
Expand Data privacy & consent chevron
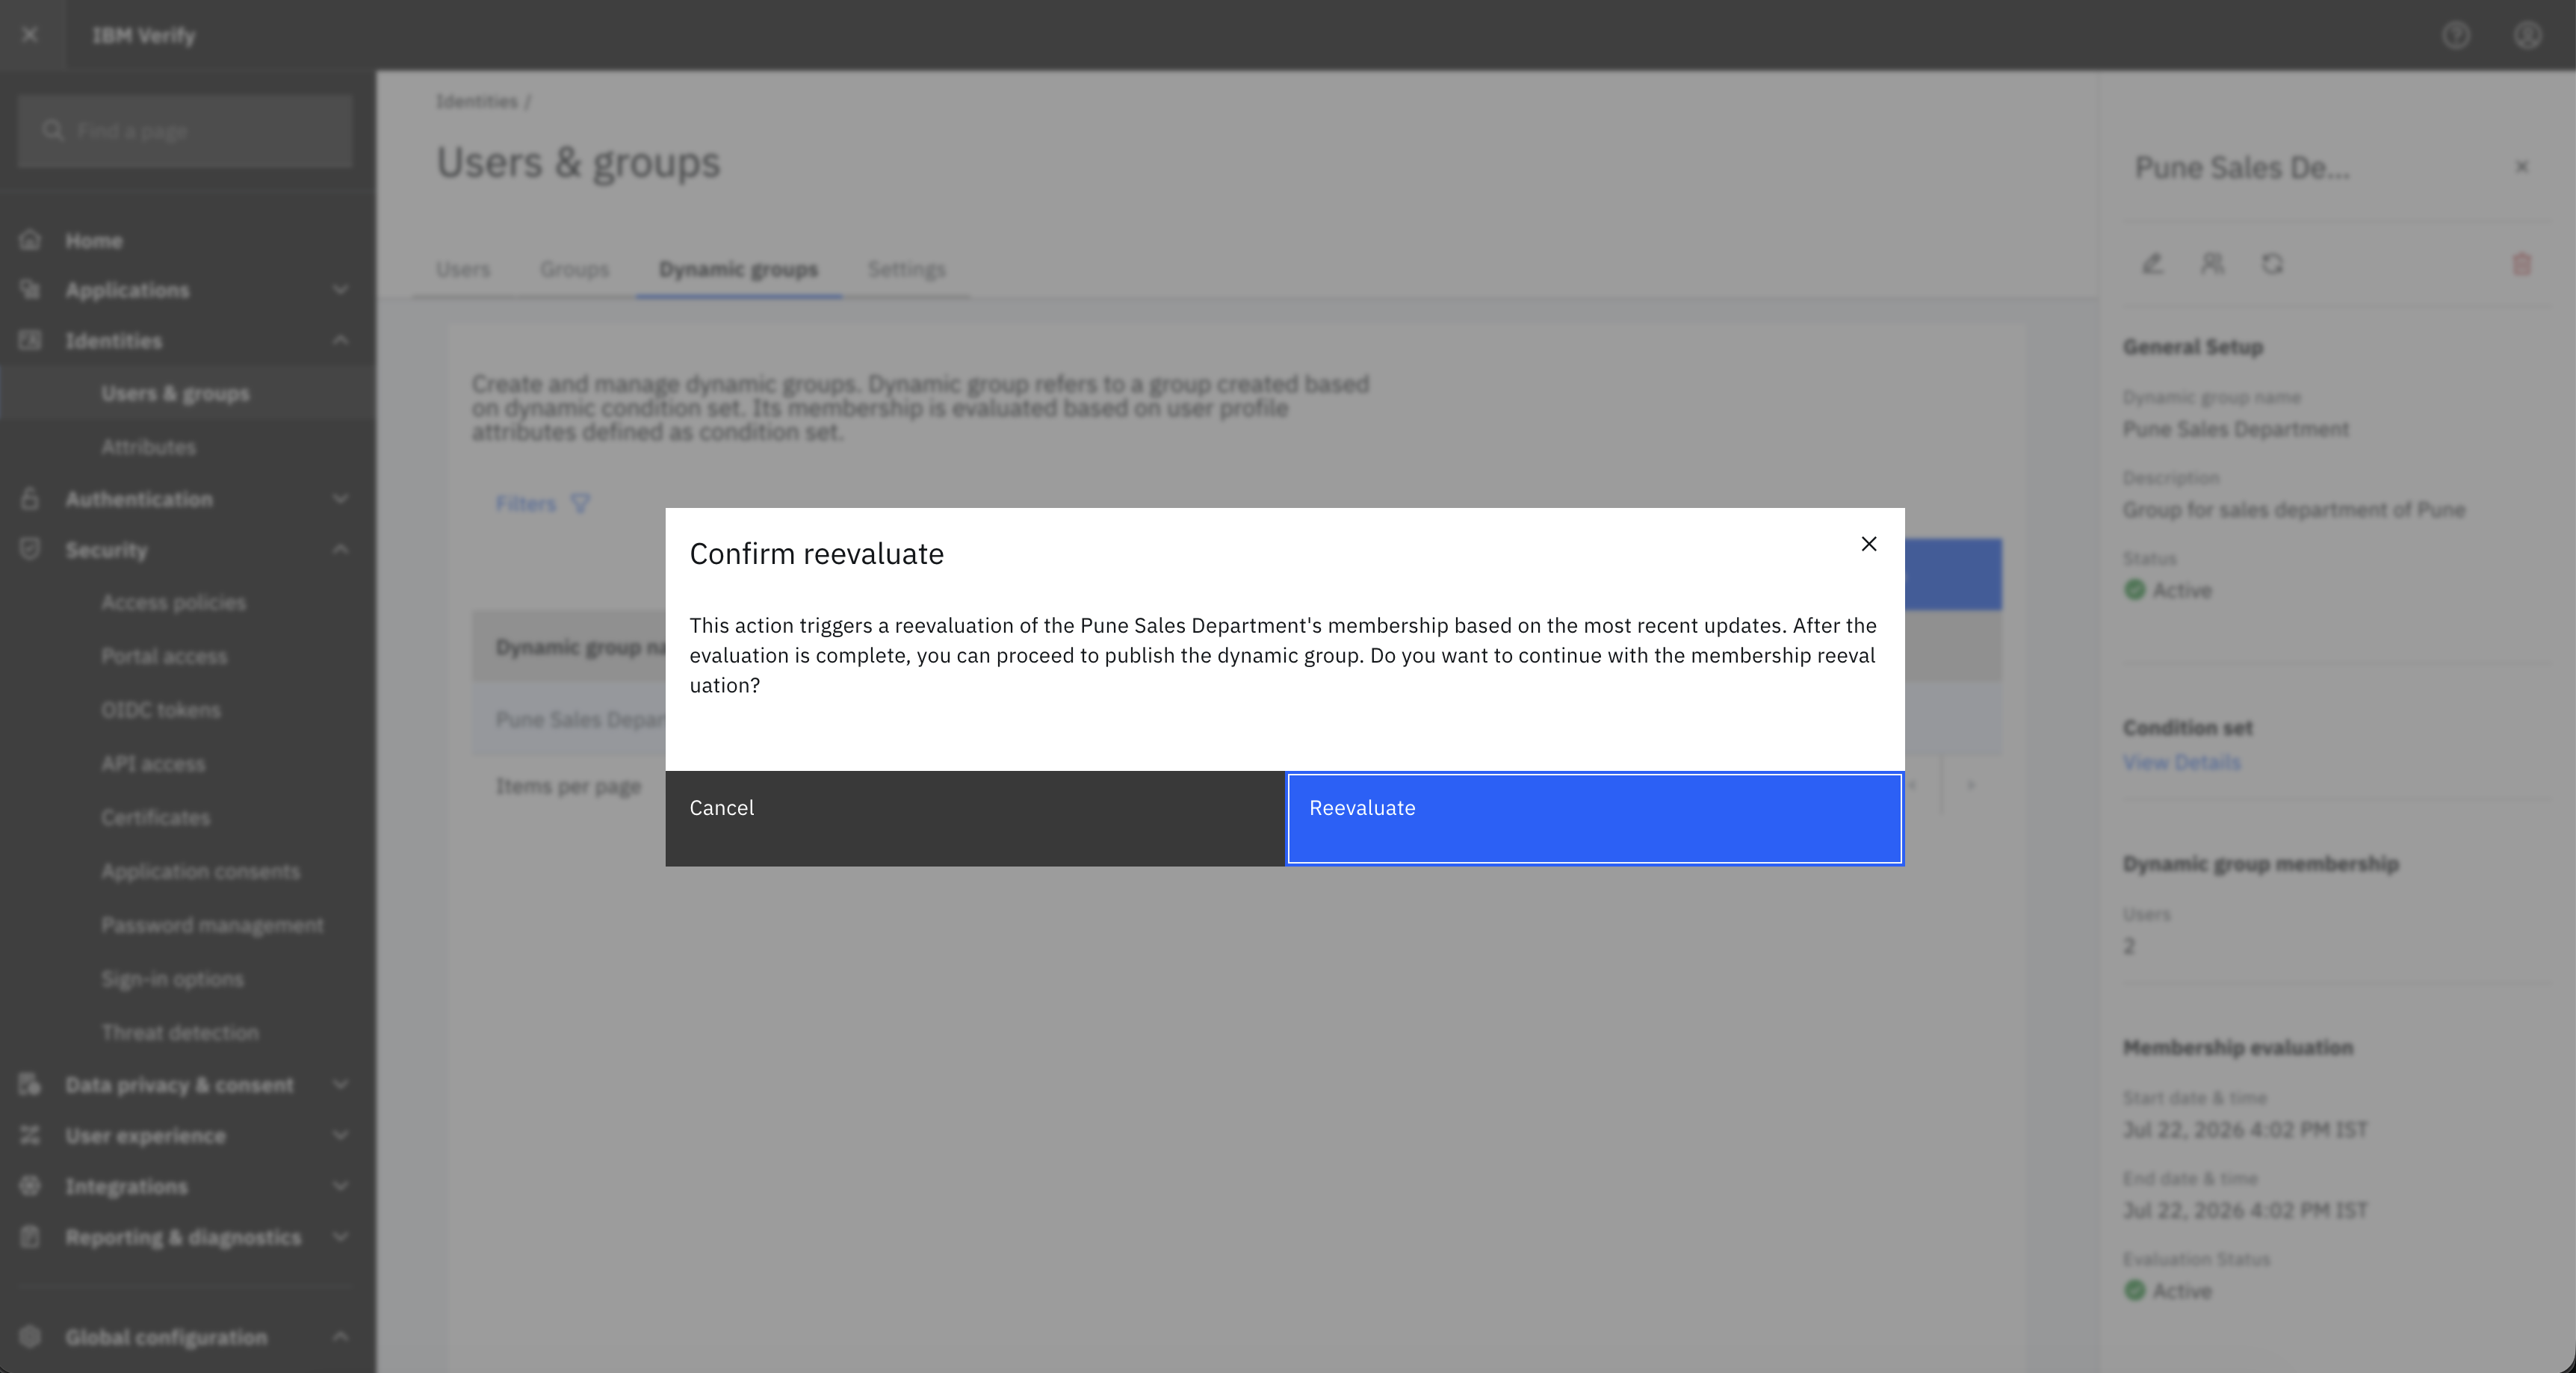click(x=340, y=1085)
